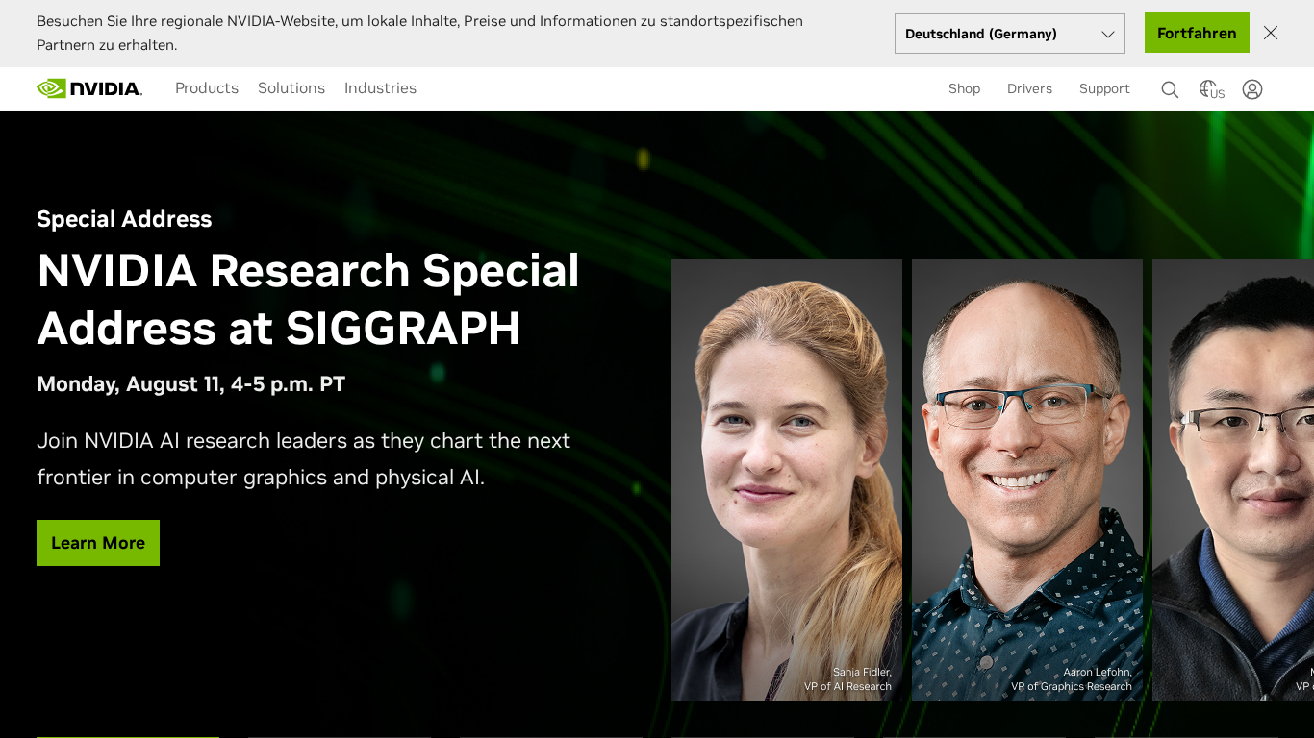
Task: Open the site search
Action: pyautogui.click(x=1169, y=88)
